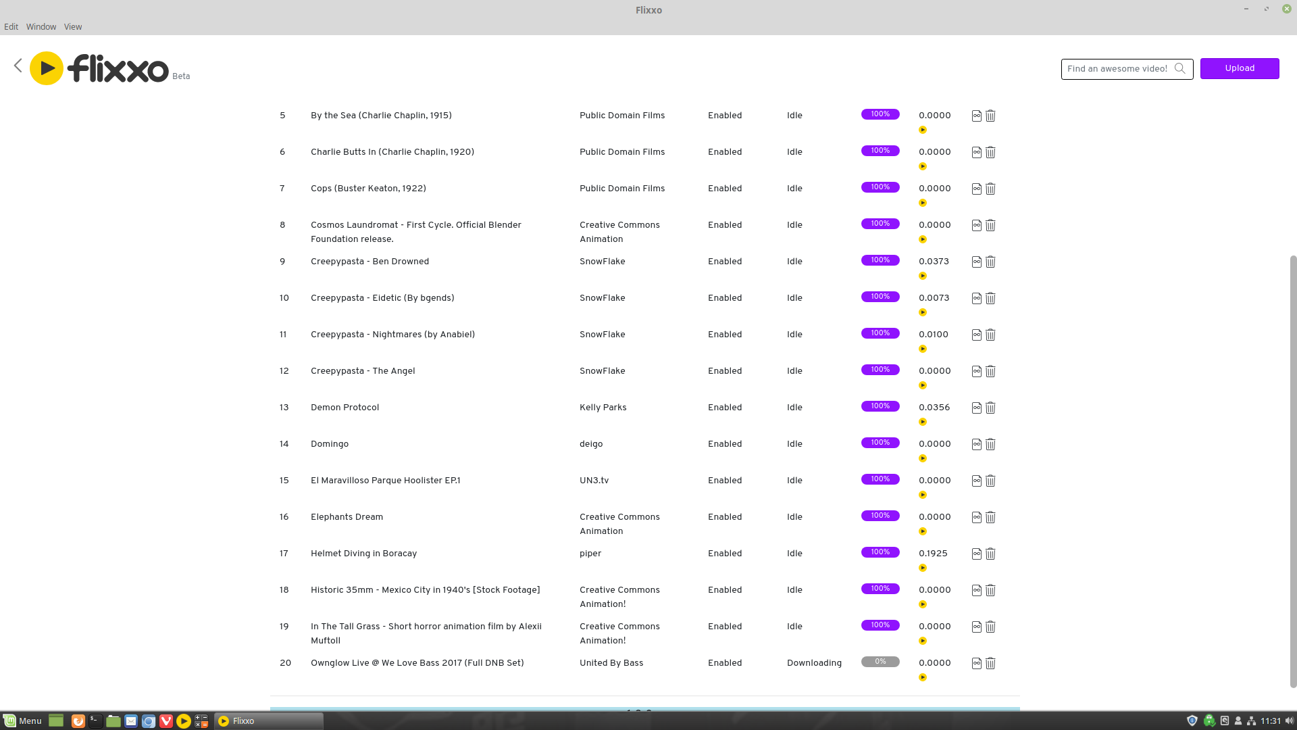Click the coin icon under 0.0356
The height and width of the screenshot is (730, 1297).
coord(923,422)
